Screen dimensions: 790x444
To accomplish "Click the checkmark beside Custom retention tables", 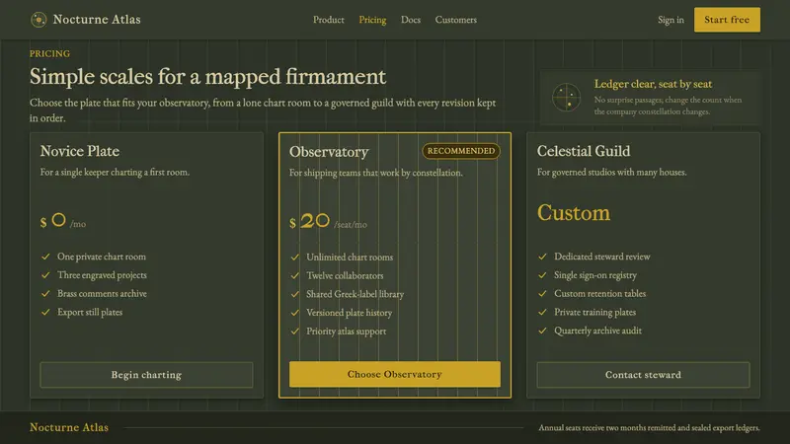I will (x=542, y=293).
